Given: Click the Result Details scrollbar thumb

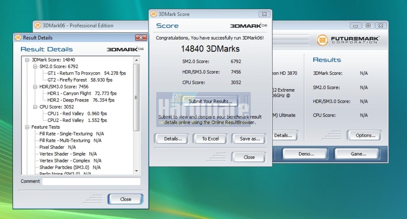Looking at the screenshot, I should coord(136,97).
